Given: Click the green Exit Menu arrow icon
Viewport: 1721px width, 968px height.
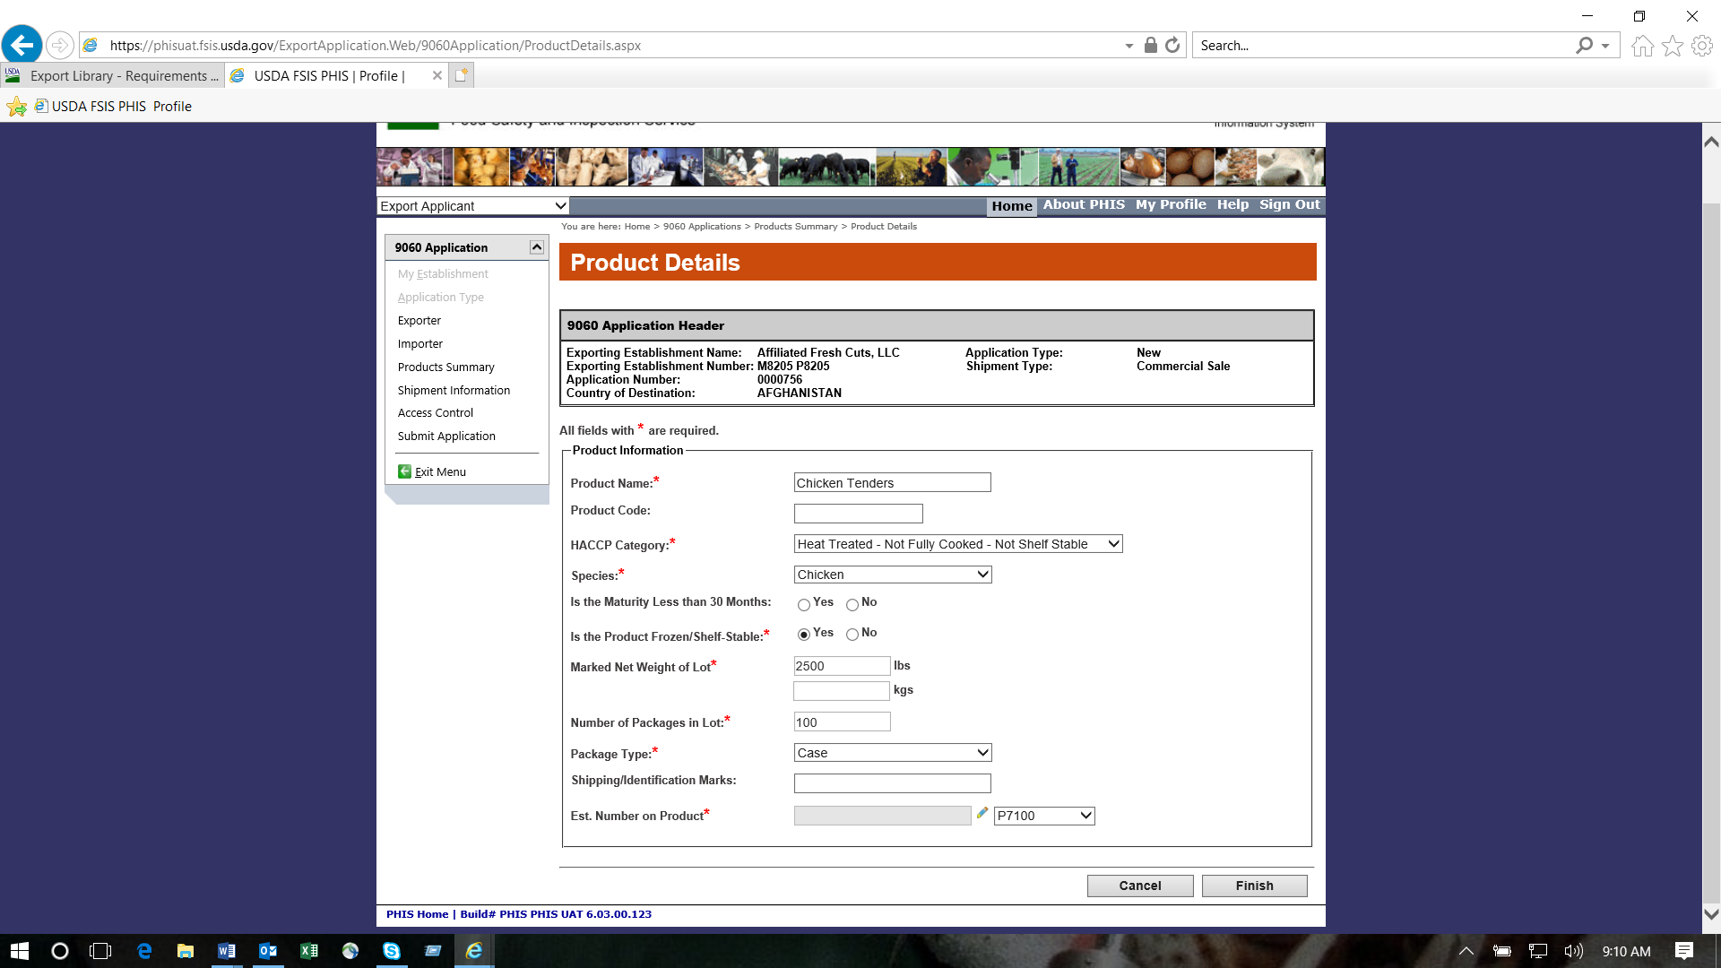Looking at the screenshot, I should pyautogui.click(x=404, y=471).
